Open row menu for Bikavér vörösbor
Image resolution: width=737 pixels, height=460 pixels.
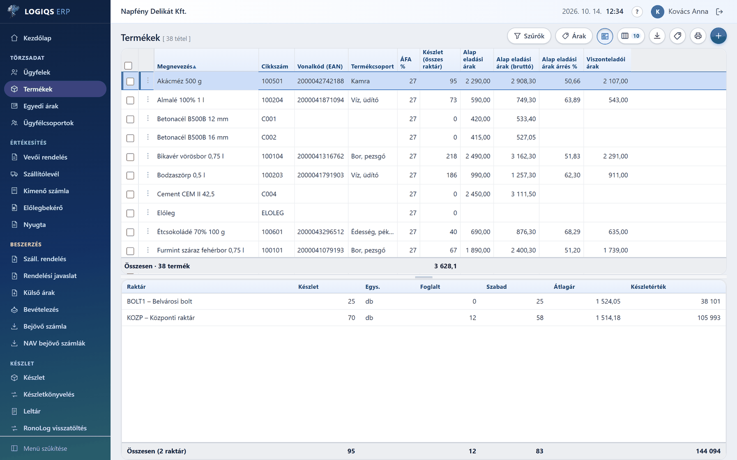click(148, 156)
